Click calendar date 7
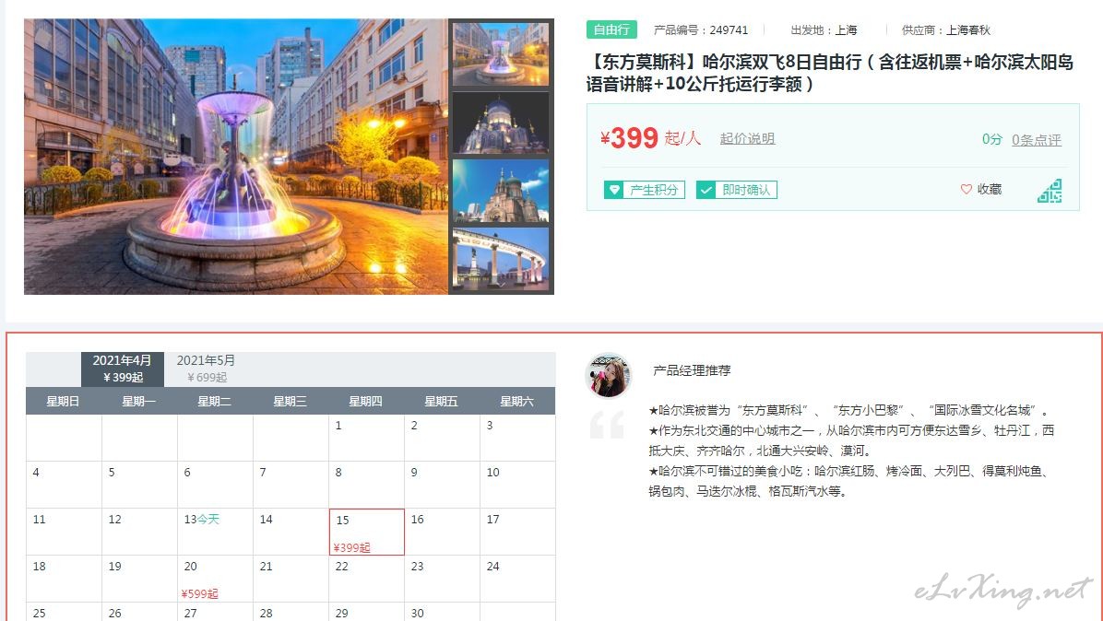Viewport: 1103px width, 621px height. tap(291, 485)
